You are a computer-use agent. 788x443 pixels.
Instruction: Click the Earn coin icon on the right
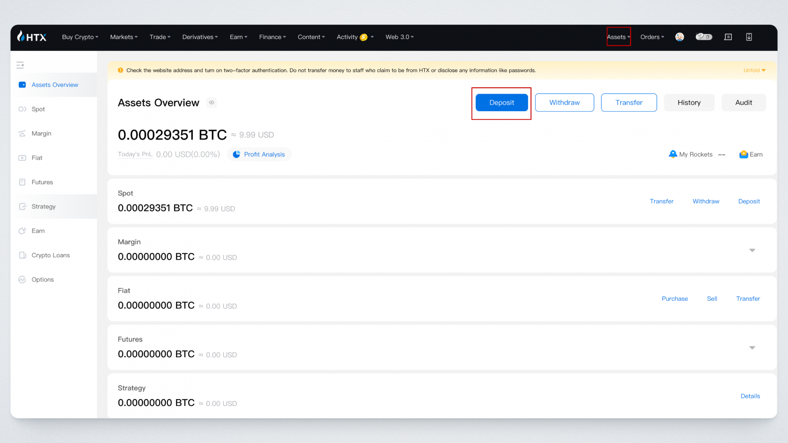tap(743, 154)
